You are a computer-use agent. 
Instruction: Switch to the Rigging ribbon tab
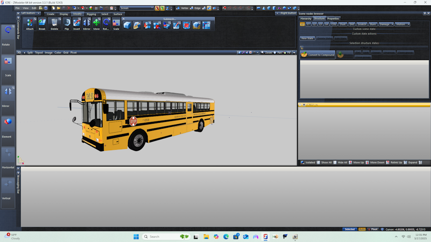[x=91, y=14]
